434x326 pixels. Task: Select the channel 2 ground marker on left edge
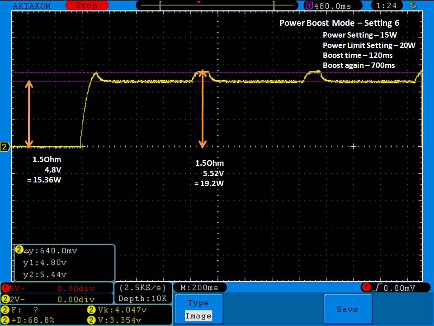pyautogui.click(x=5, y=147)
